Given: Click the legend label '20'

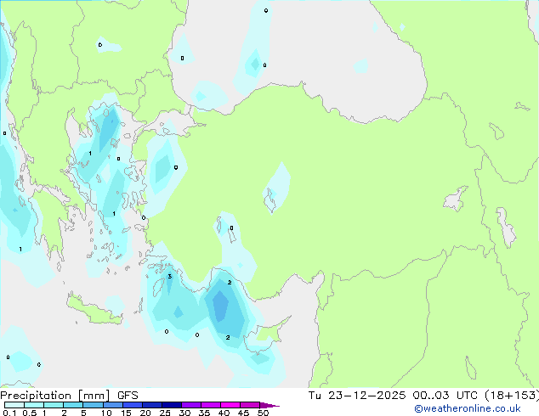Looking at the screenshot, I should [145, 413].
